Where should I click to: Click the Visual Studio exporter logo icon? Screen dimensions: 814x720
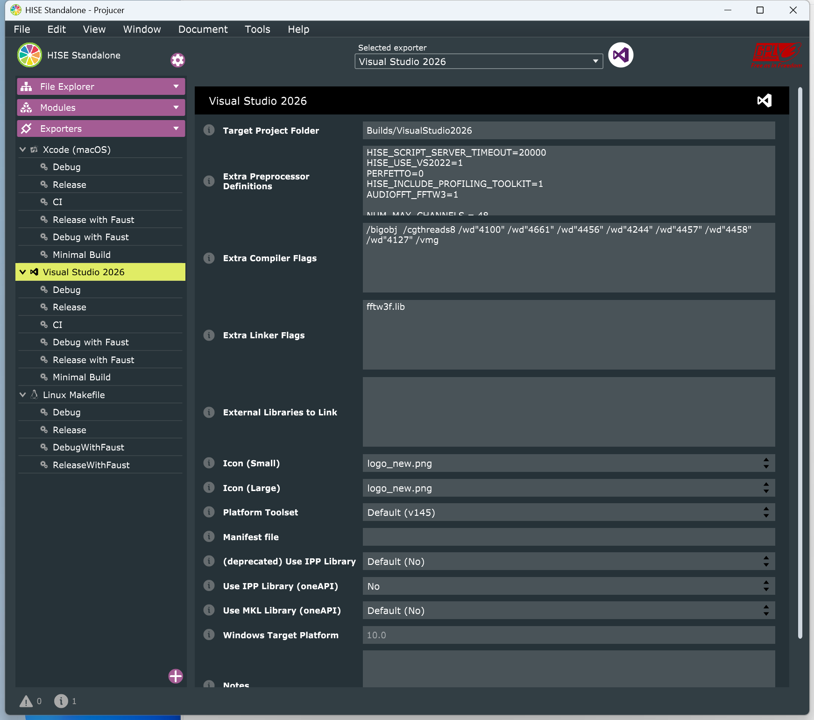pos(620,55)
